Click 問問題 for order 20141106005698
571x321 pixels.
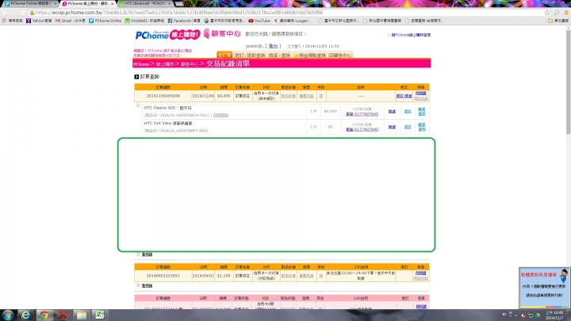[421, 94]
